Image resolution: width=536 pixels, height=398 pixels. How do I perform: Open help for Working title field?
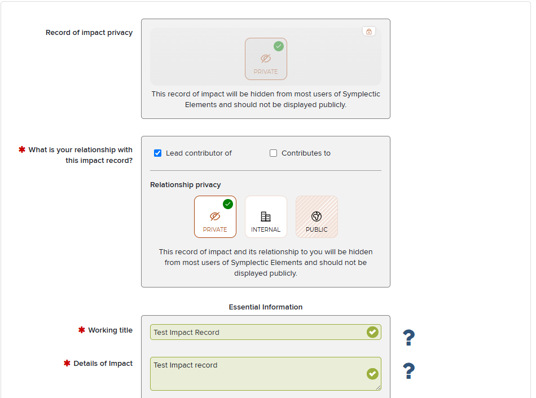(408, 337)
